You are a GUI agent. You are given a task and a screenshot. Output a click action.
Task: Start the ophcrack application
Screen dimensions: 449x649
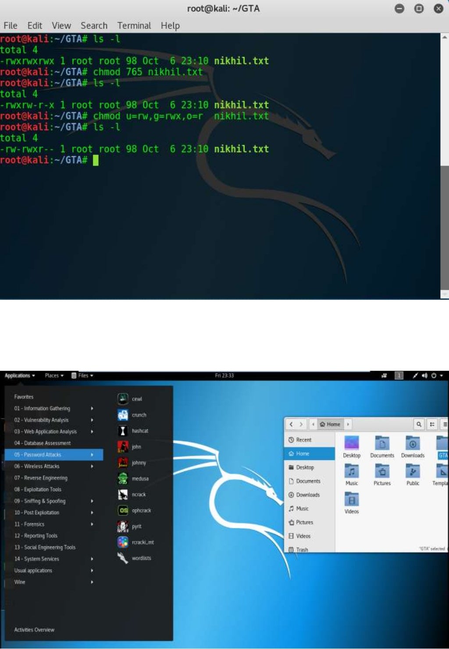(134, 510)
